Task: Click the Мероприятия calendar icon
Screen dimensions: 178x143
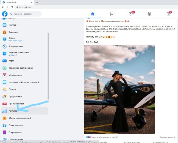Action: (x=5, y=75)
